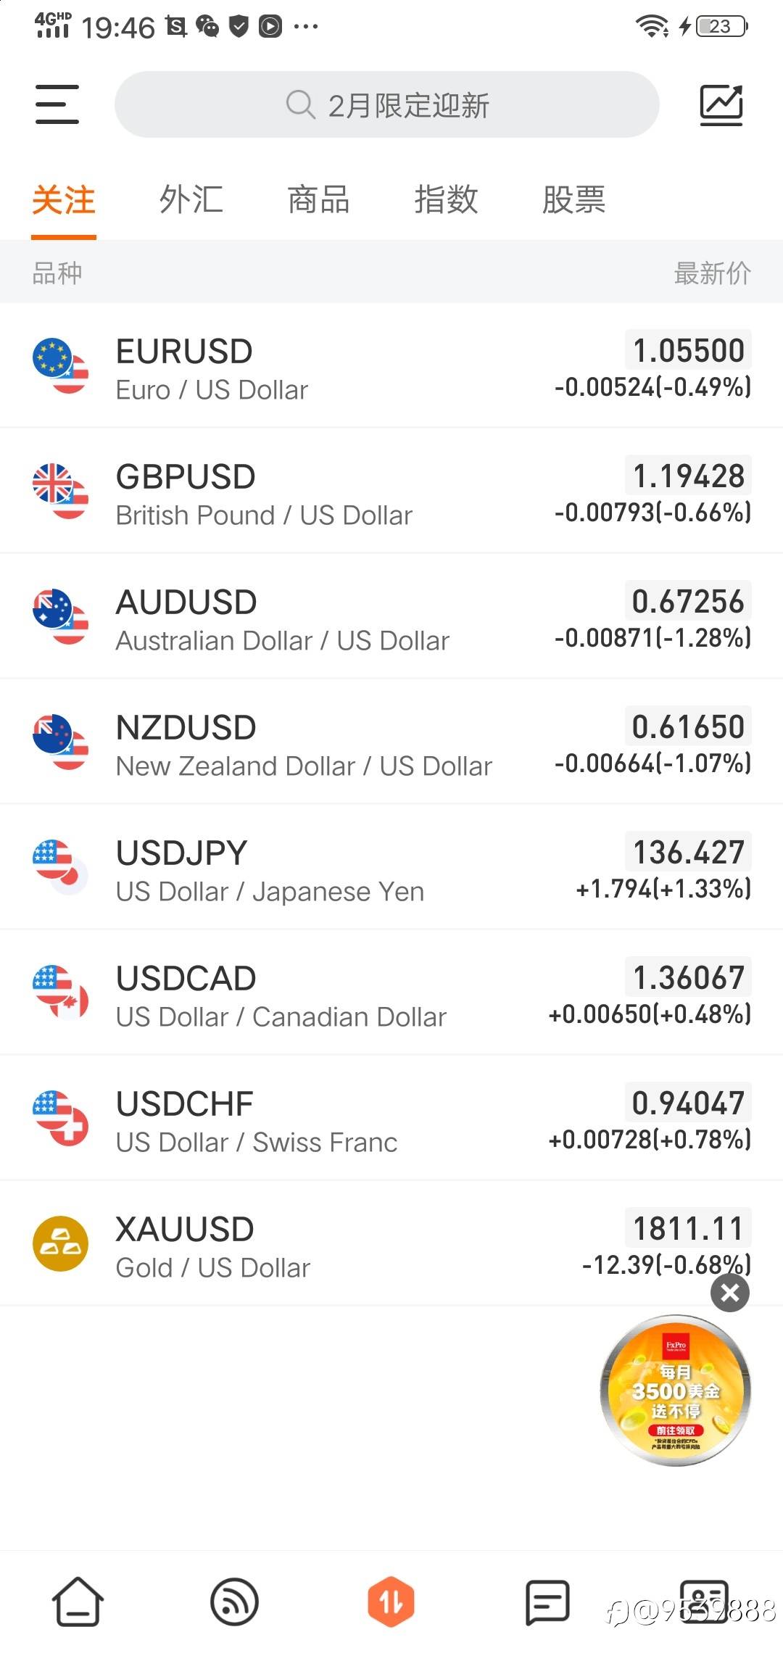783x1653 pixels.
Task: Tap the 3500 bonus promotion coin
Action: pos(675,1391)
